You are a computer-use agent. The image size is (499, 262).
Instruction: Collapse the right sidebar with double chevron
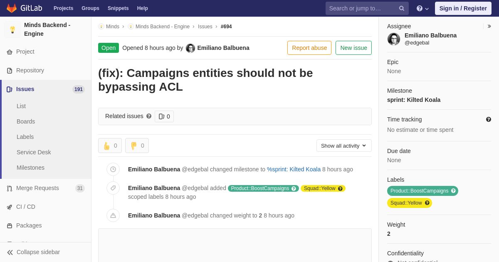coord(489,26)
